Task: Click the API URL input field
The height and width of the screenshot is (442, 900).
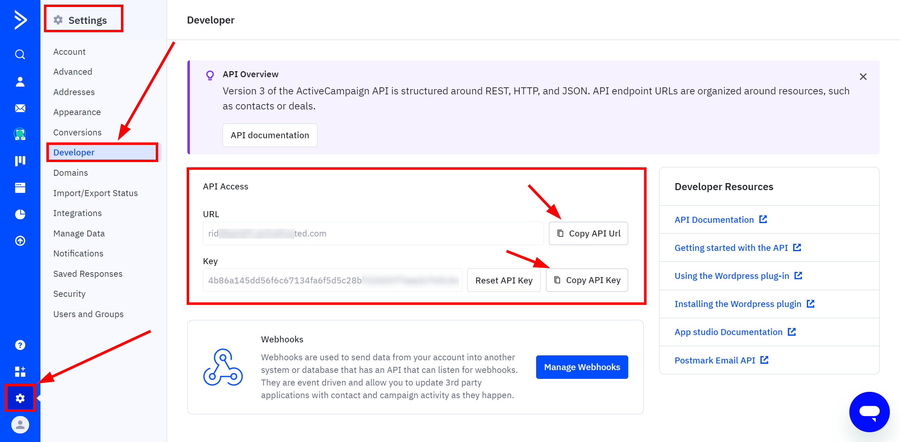Action: [373, 233]
